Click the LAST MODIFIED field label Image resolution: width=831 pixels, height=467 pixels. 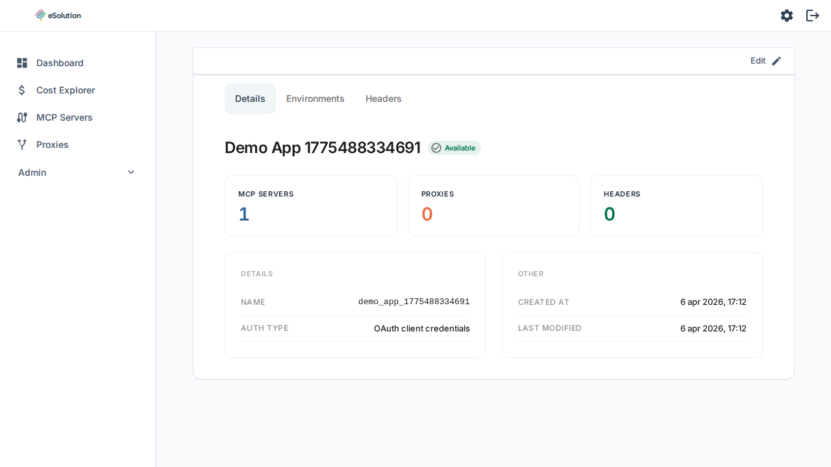tap(550, 328)
